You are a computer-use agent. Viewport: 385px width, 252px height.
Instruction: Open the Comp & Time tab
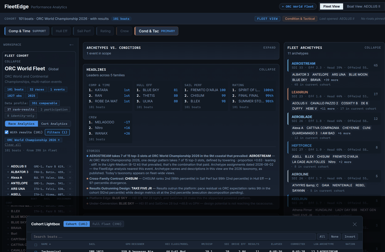point(27,31)
